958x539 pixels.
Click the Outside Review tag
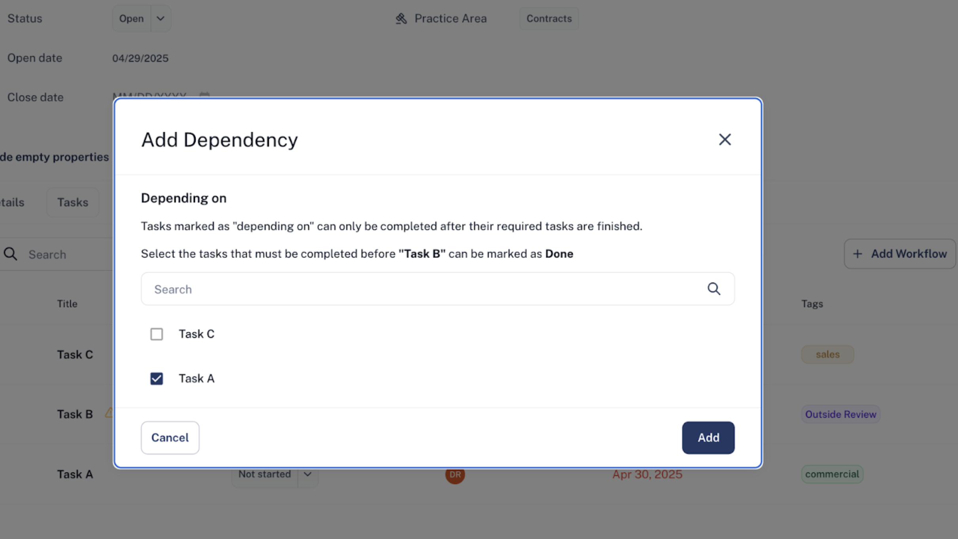click(841, 414)
